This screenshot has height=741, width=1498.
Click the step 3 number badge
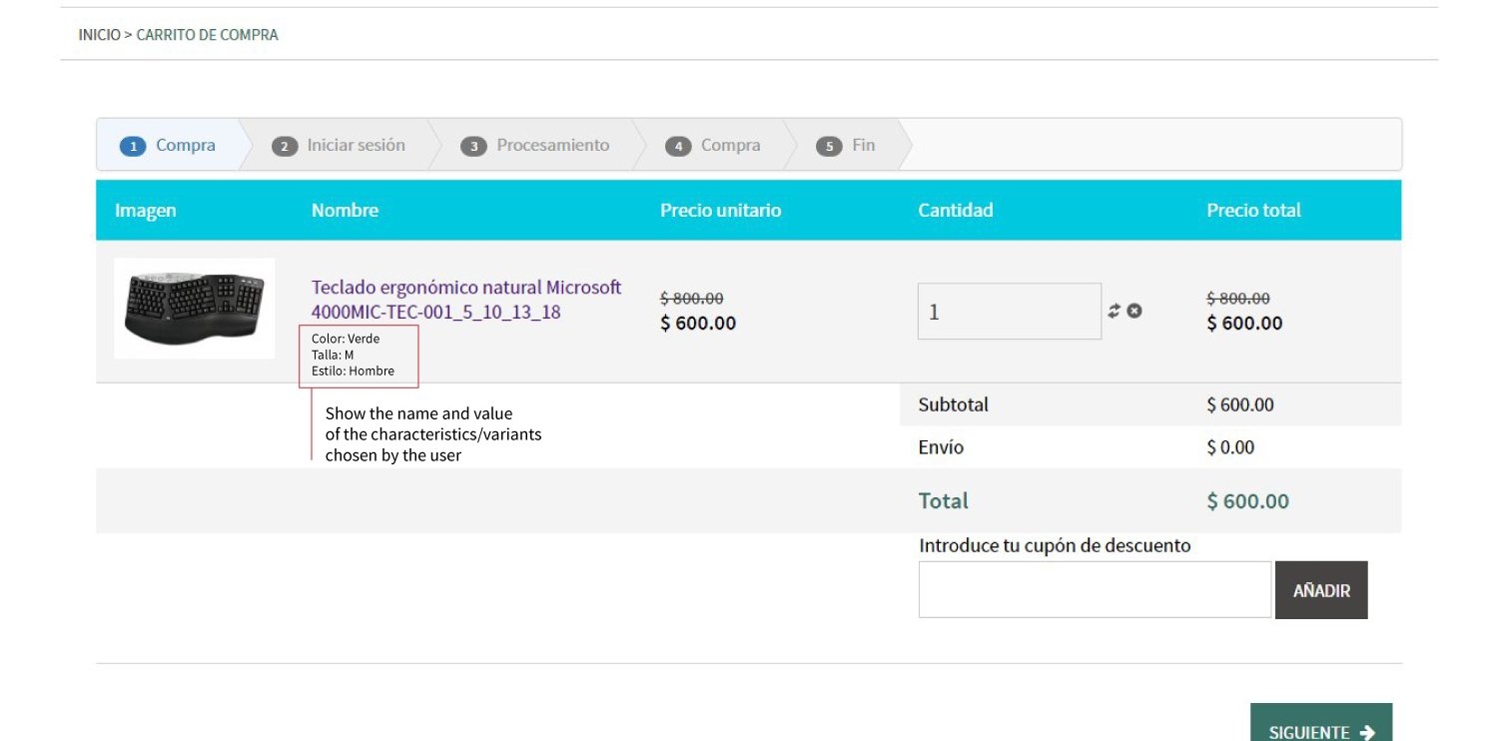(x=473, y=146)
